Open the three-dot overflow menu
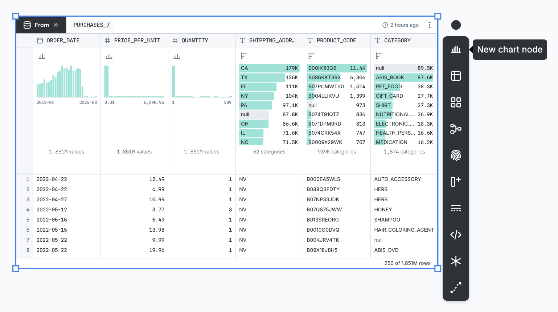Viewport: 558px width, 312px height. tap(430, 25)
